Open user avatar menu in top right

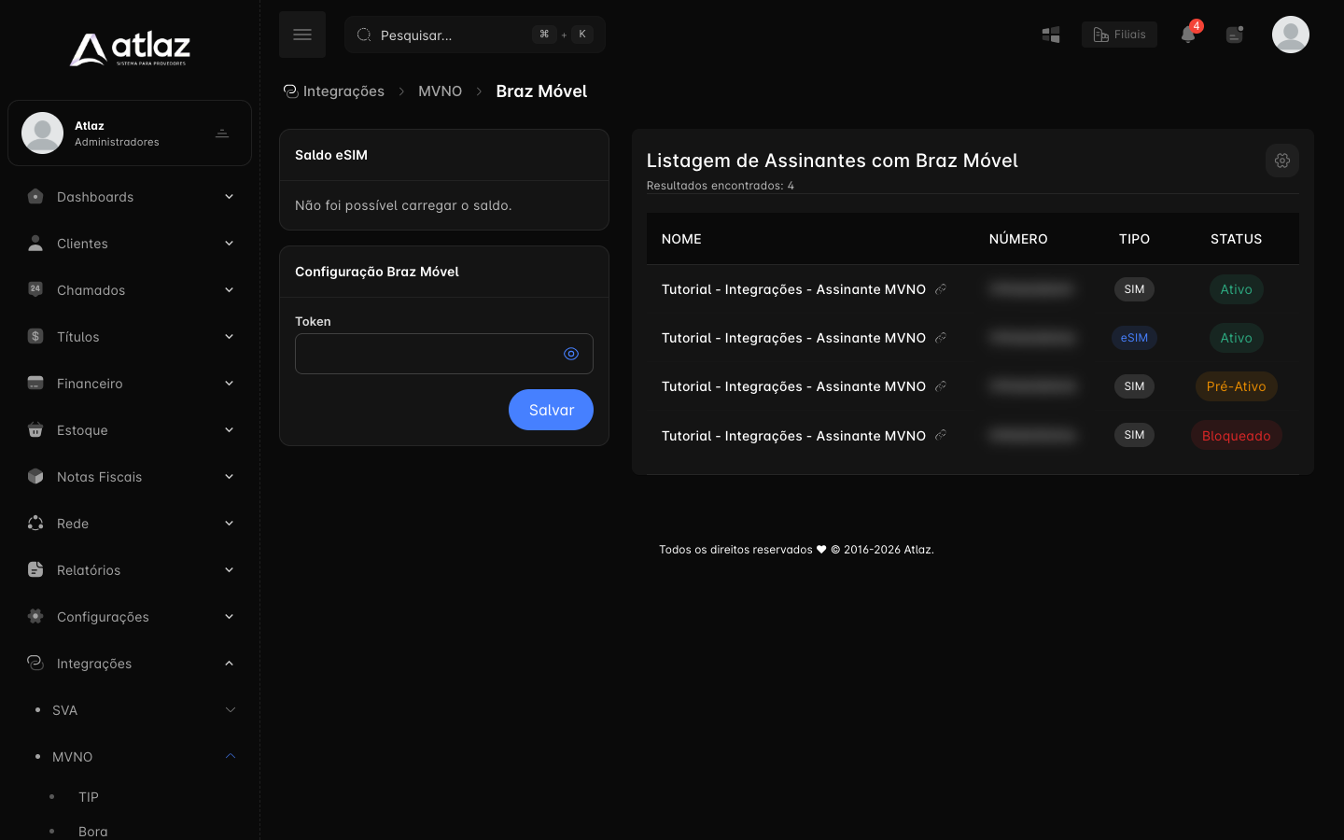tap(1291, 35)
